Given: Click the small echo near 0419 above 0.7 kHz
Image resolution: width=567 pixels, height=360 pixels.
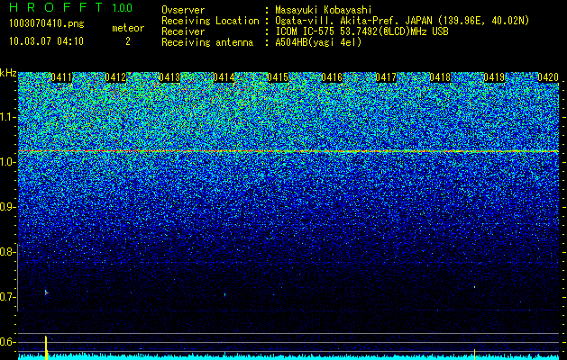Looking at the screenshot, I should click(474, 287).
